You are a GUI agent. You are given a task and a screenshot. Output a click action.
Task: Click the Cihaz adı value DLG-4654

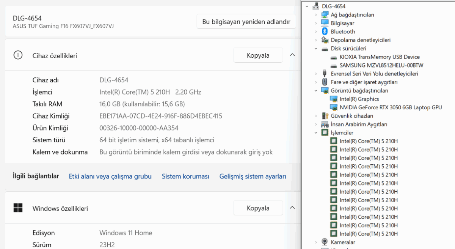coord(114,80)
